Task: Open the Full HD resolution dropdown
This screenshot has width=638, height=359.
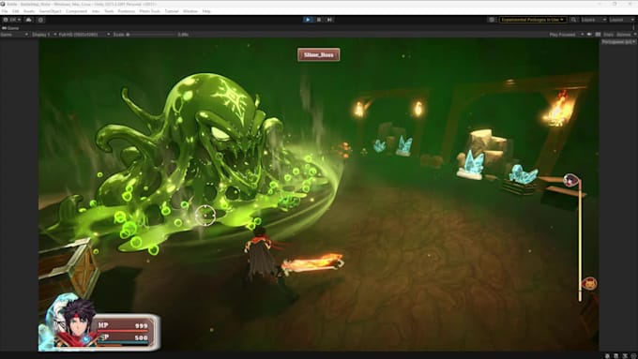Action: coord(84,35)
